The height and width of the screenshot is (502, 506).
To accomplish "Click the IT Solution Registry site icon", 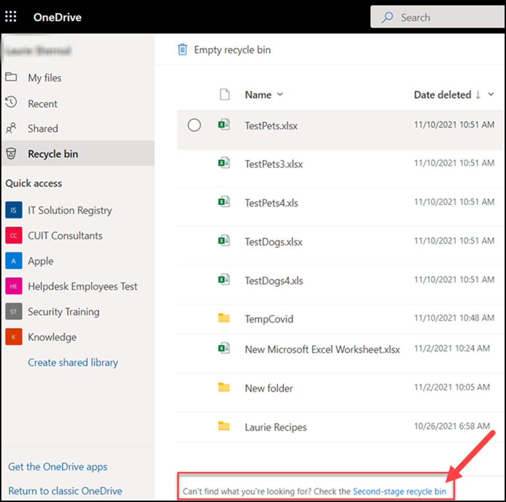I will pos(13,210).
